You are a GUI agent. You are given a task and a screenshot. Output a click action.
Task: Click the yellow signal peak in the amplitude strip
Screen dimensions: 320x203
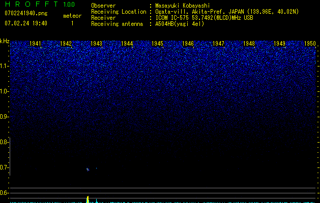click(x=88, y=199)
